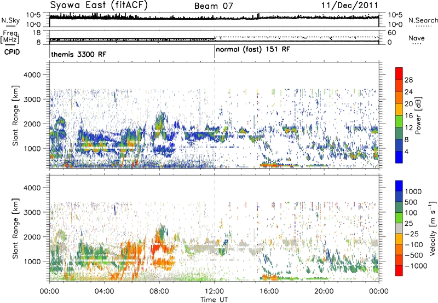Click the bright blue bottom segment of Power colorbar
The height and width of the screenshot is (303, 438).
(x=399, y=157)
